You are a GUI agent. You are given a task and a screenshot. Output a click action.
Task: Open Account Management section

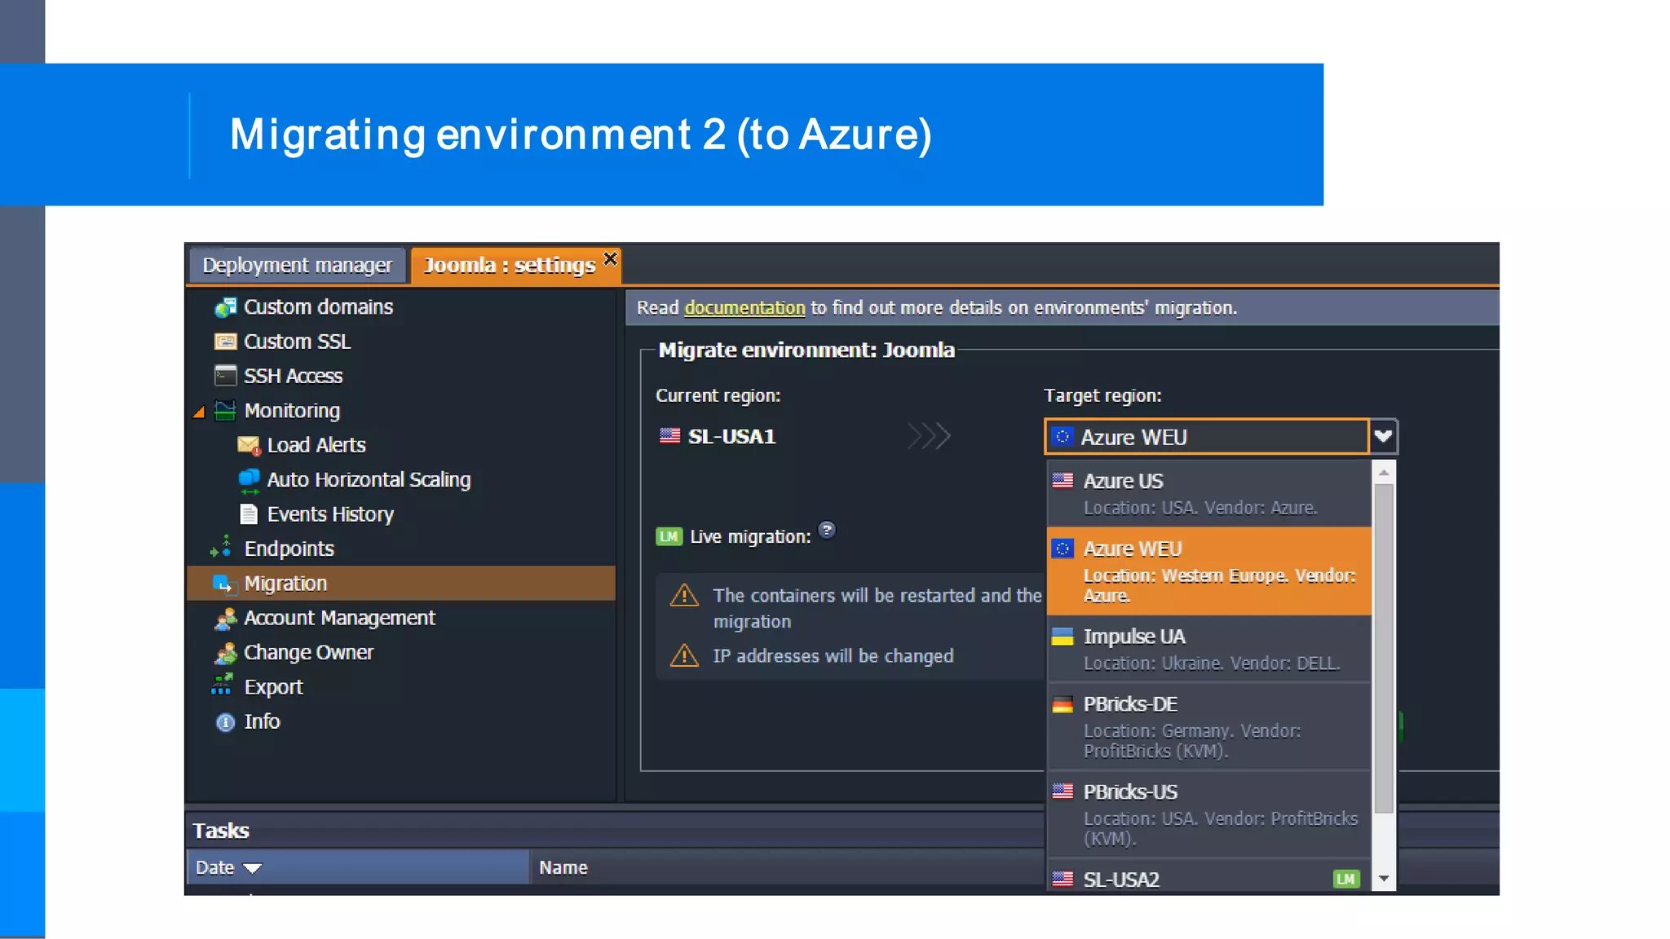(x=340, y=618)
